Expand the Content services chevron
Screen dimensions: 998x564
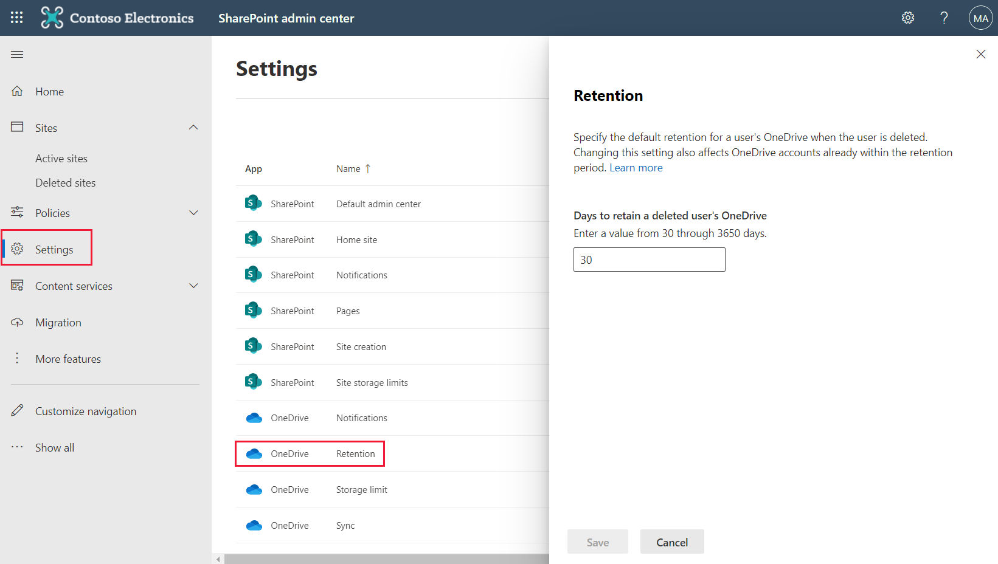click(193, 286)
